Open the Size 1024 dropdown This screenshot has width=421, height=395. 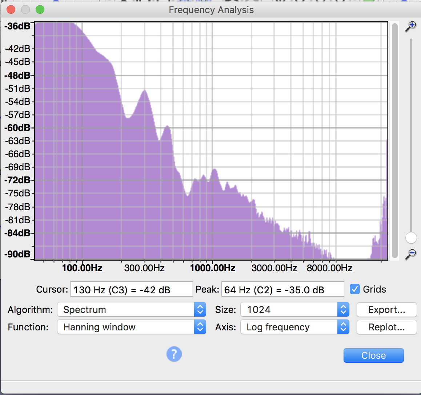click(295, 310)
